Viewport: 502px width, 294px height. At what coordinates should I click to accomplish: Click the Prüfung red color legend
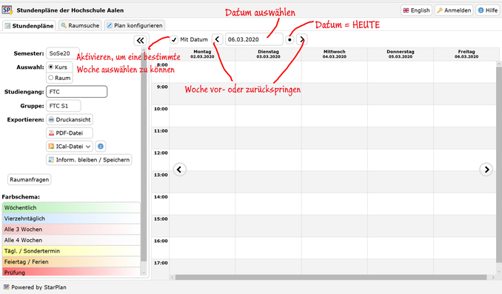pos(71,272)
